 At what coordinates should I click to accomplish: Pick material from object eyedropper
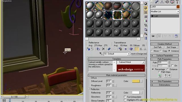pos(101,54)
